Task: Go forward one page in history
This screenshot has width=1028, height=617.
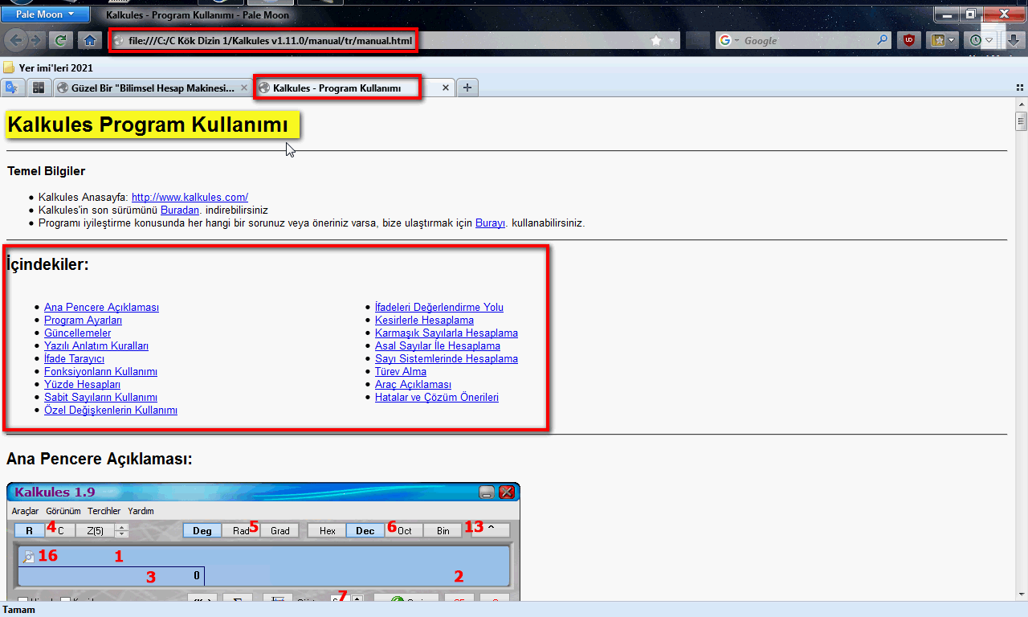Action: coord(37,40)
